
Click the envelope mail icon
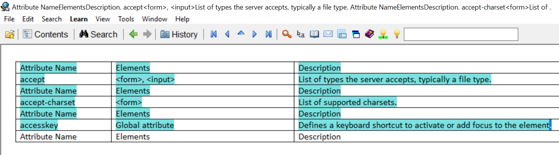[x=328, y=34]
